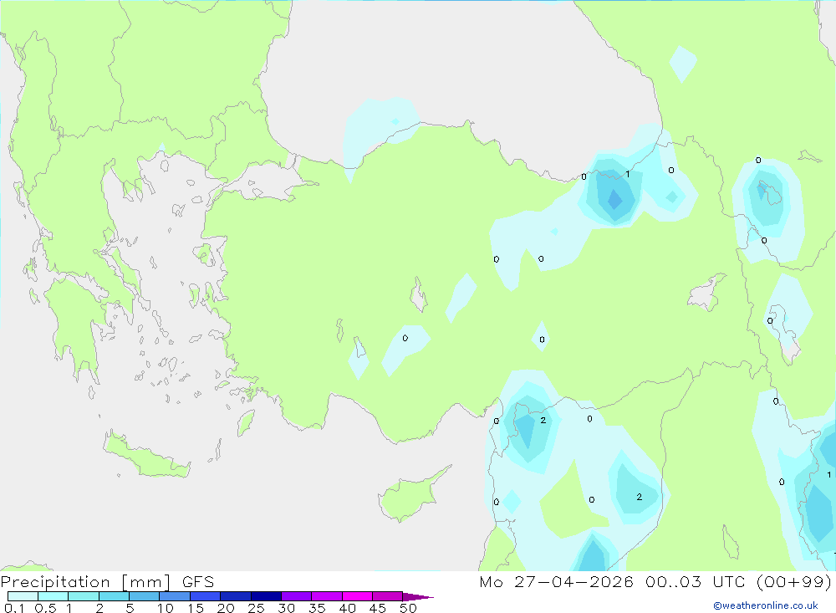Image resolution: width=836 pixels, height=613 pixels.
Task: Click the 0.5–1 mm legend color swatch
Action: [x=54, y=596]
